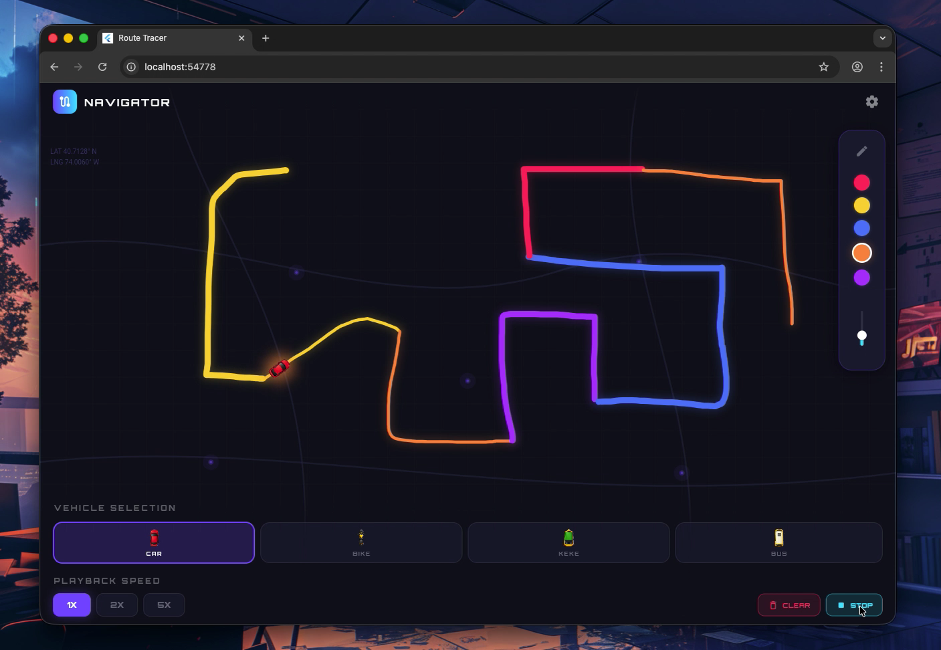Select the Keke vehicle icon
Image resolution: width=941 pixels, height=650 pixels.
coord(568,536)
